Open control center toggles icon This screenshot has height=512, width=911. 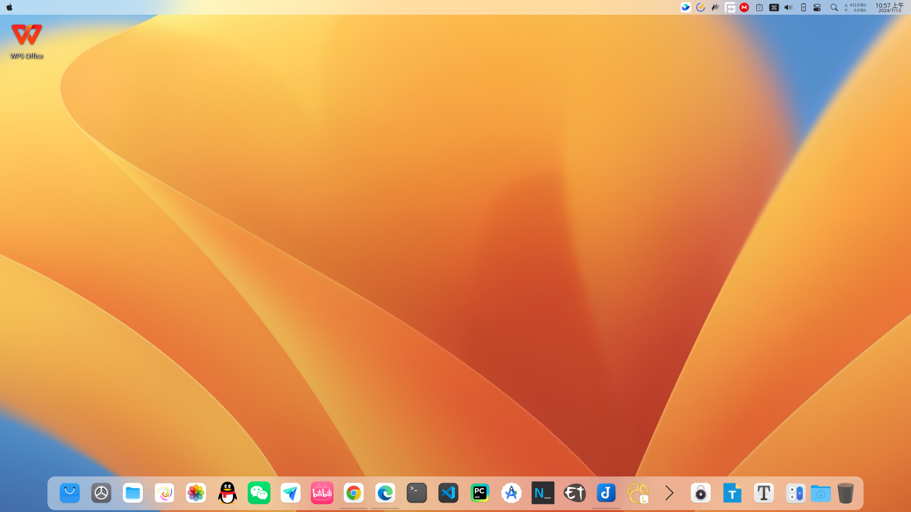(x=817, y=8)
